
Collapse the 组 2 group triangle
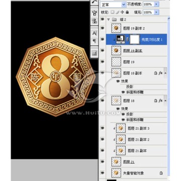click(x=108, y=20)
